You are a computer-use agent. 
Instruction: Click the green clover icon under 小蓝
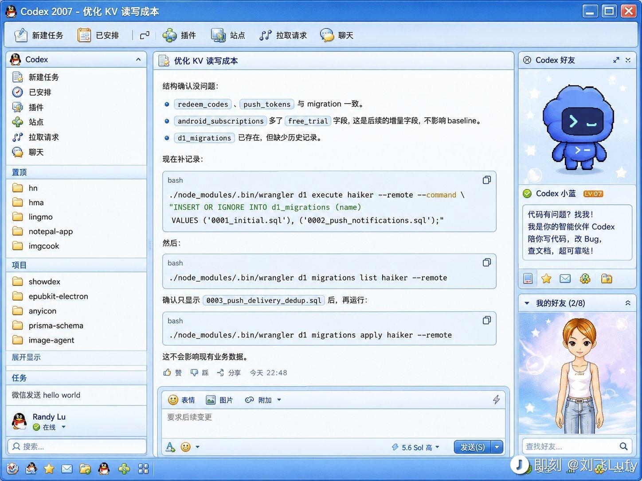(x=585, y=278)
